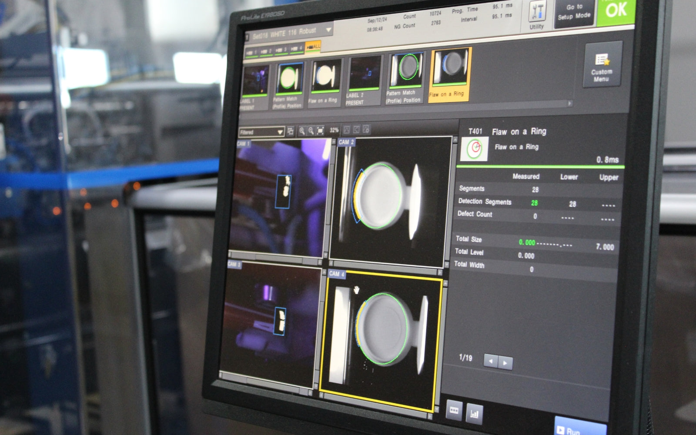Click the fit-to-window zoom icon
The image size is (696, 435).
click(x=321, y=130)
